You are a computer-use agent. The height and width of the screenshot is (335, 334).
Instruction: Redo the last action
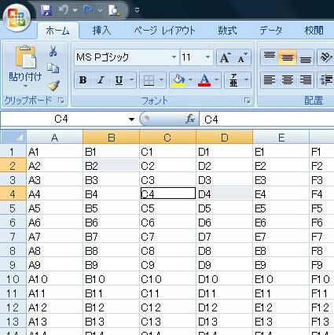click(x=88, y=10)
